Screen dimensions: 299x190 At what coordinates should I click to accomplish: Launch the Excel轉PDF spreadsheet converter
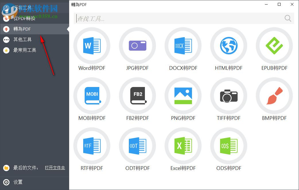tap(183, 146)
